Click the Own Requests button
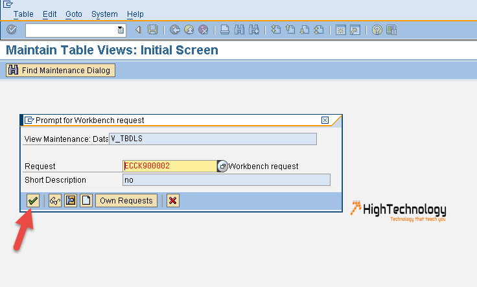The width and height of the screenshot is (477, 287). click(x=126, y=200)
